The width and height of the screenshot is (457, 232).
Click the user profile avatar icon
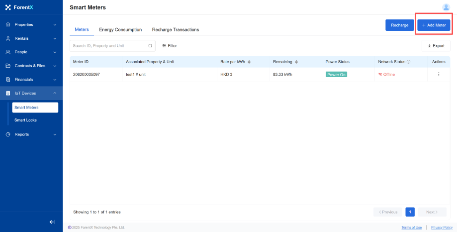tap(446, 7)
